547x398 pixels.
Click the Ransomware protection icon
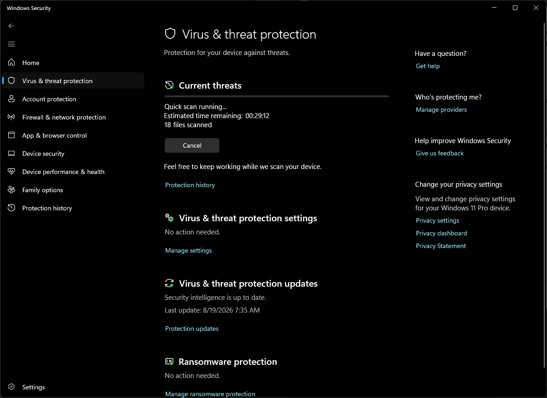(169, 361)
